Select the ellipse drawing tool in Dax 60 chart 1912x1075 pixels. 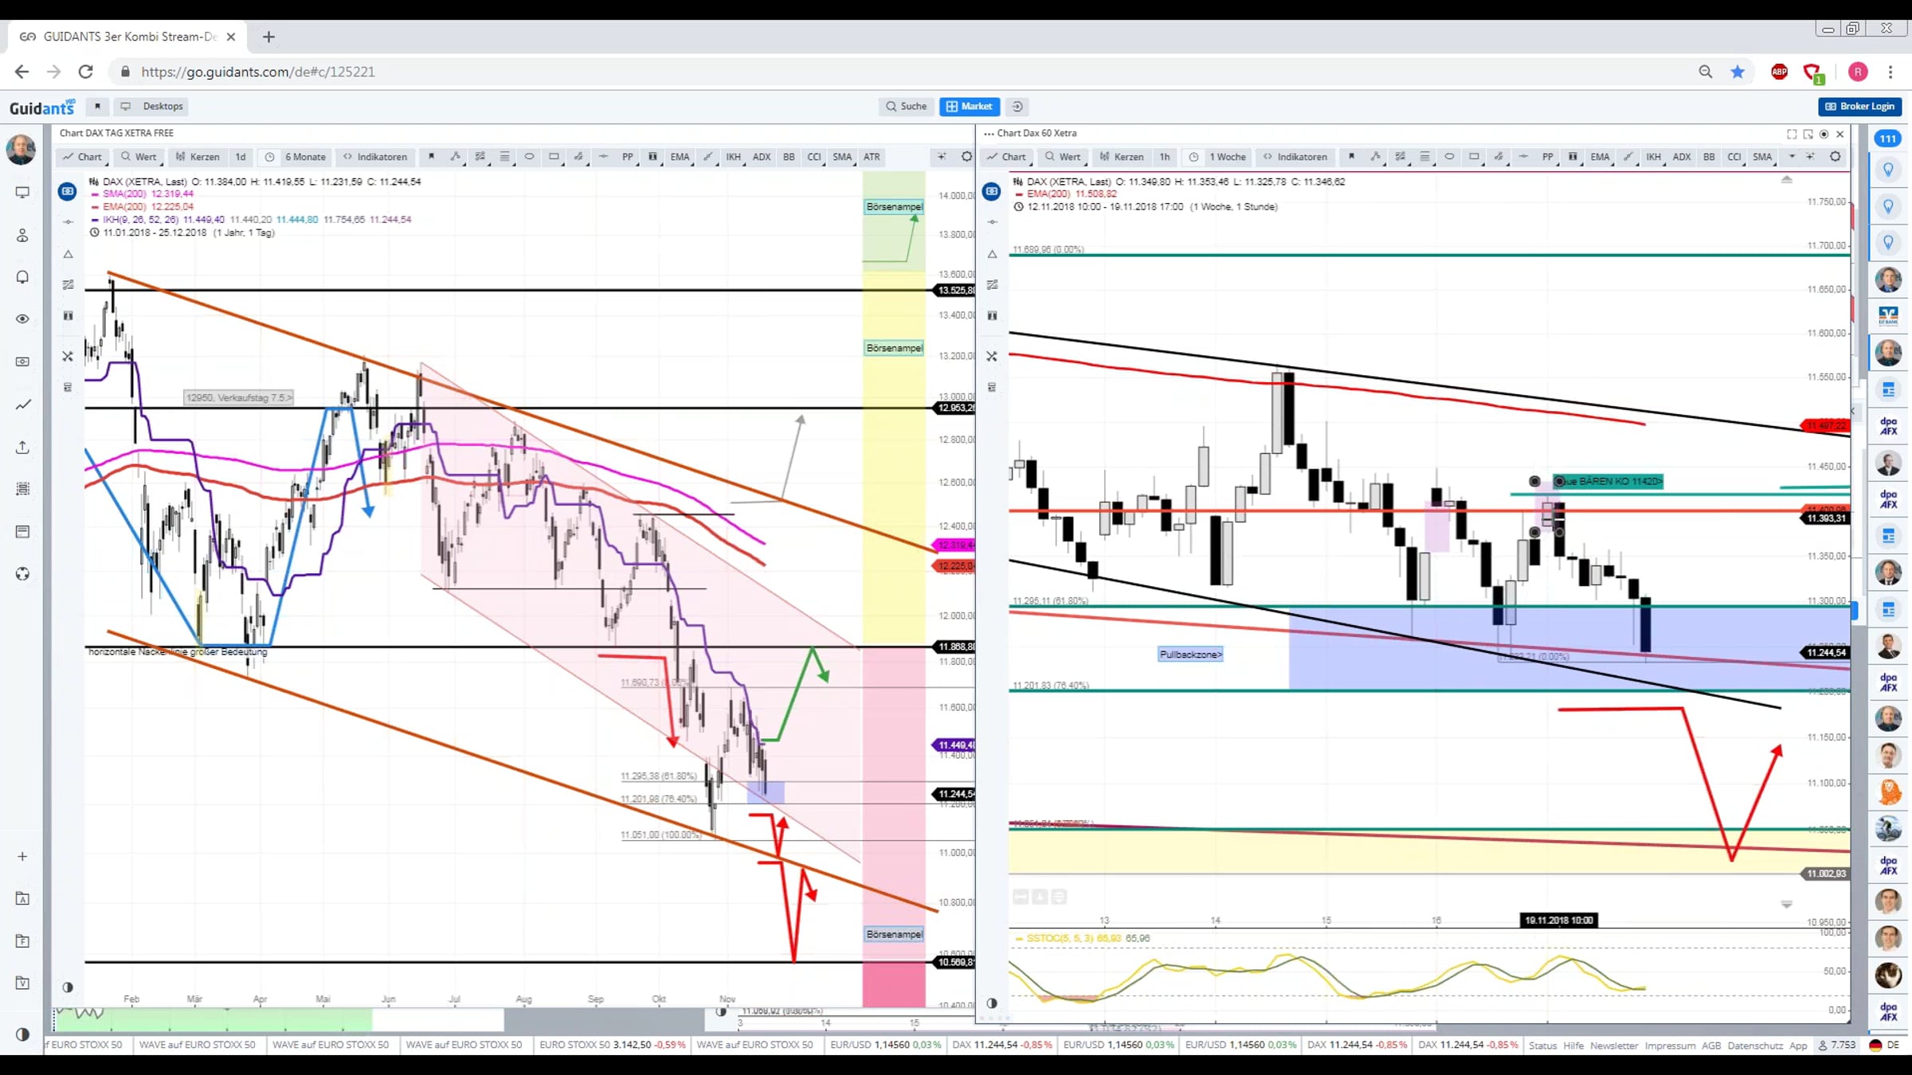click(x=1449, y=157)
